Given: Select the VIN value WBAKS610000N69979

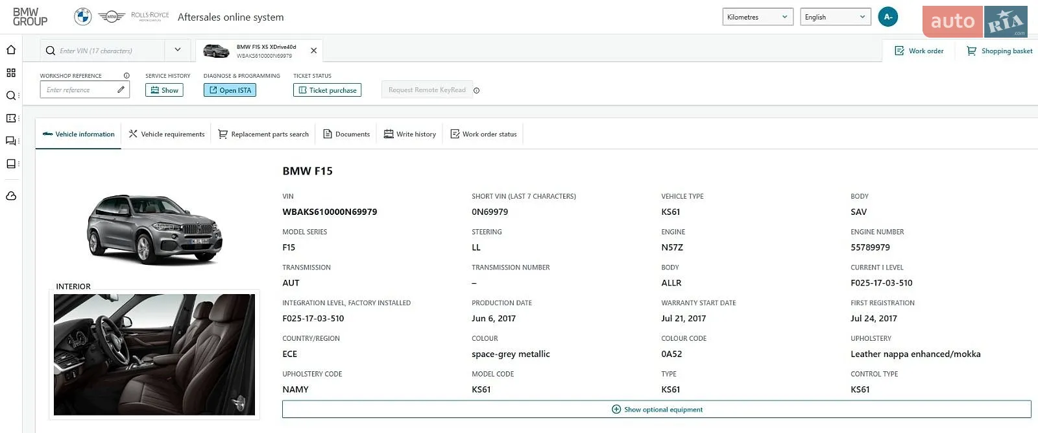Looking at the screenshot, I should point(330,212).
